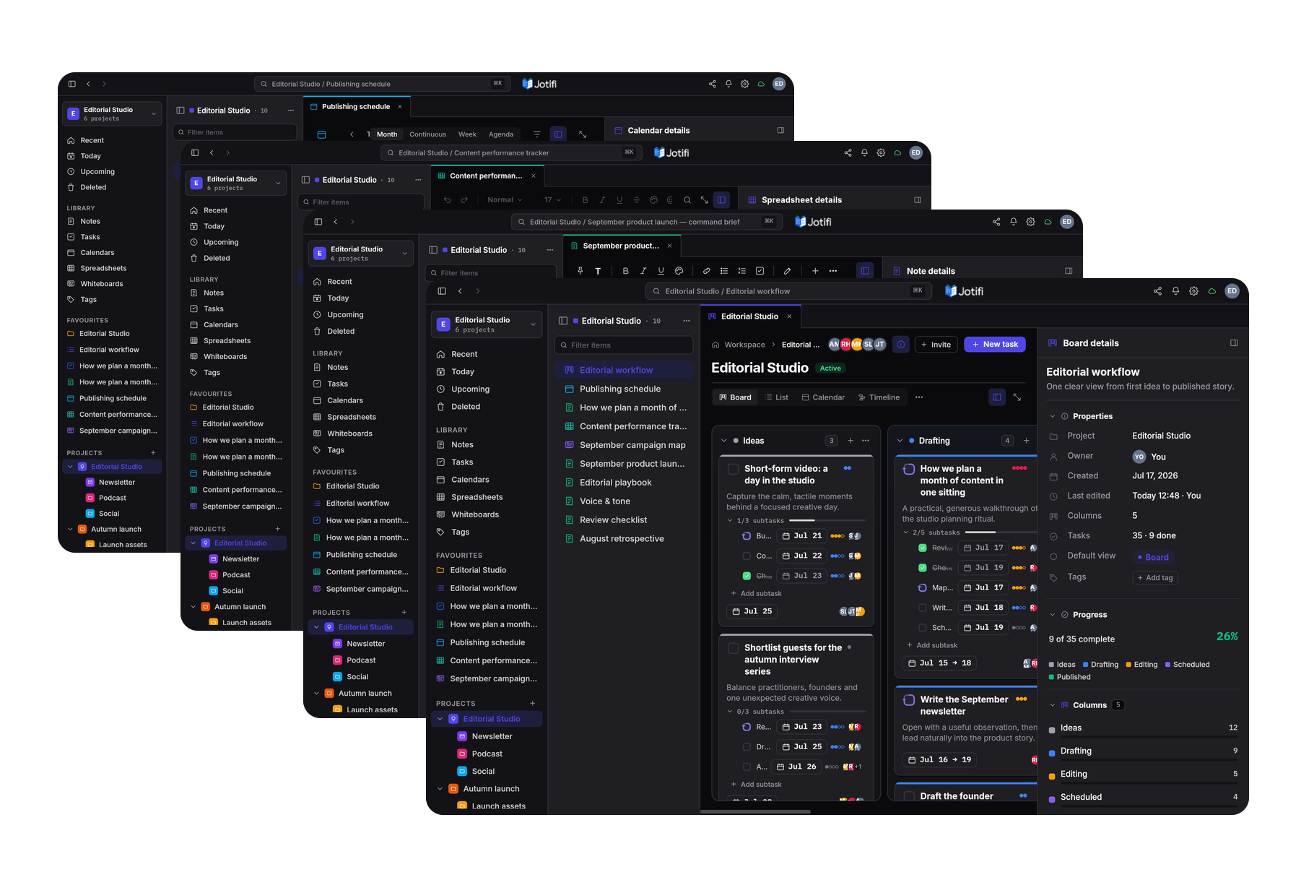Open notifications bell in Editorial workflow window

1175,291
